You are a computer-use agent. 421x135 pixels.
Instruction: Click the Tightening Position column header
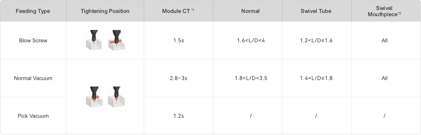click(105, 11)
